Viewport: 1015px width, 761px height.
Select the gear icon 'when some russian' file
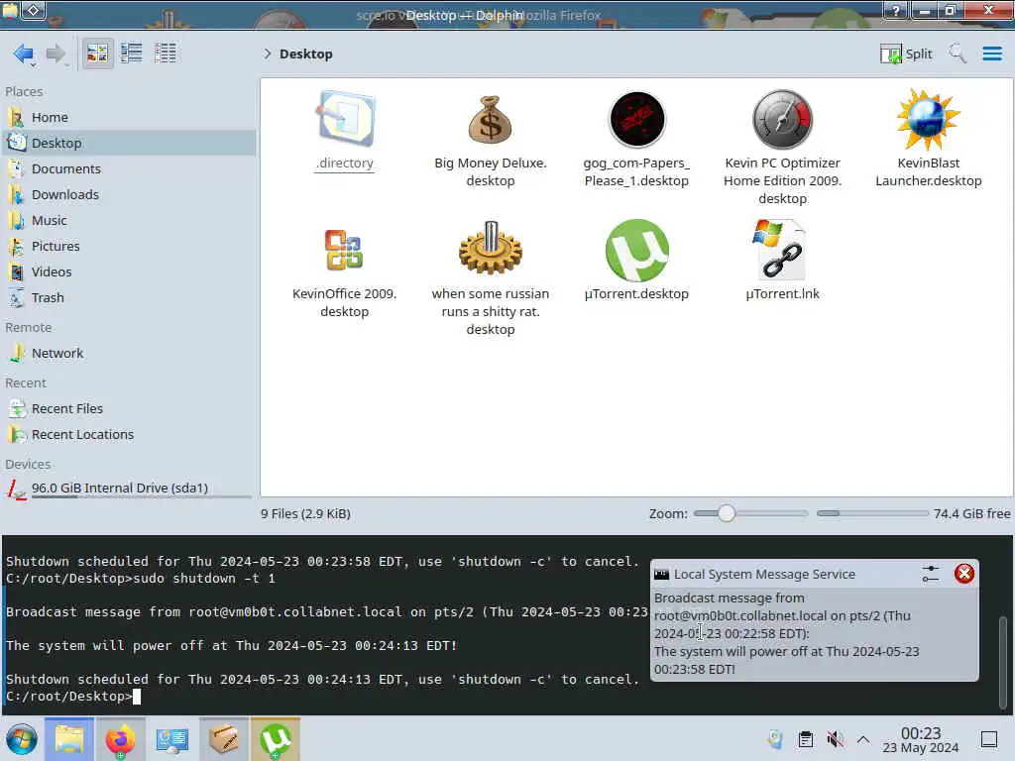click(x=490, y=249)
